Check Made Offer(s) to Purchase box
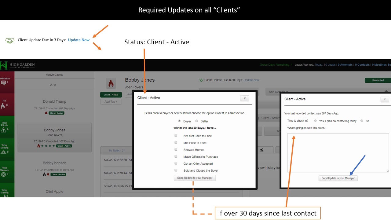 pyautogui.click(x=176, y=156)
